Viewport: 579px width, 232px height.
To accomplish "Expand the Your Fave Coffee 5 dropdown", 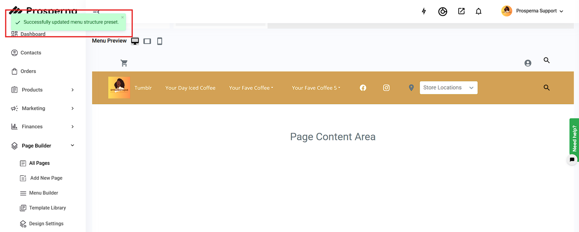I will pyautogui.click(x=316, y=88).
